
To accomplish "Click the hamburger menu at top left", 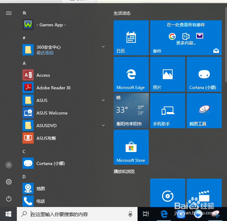I will coord(9,13).
